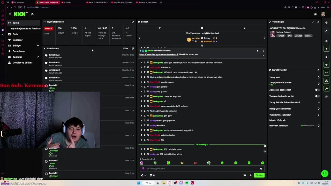The image size is (331, 186).
Task: Open the Windows Start button
Action: click(x=139, y=183)
